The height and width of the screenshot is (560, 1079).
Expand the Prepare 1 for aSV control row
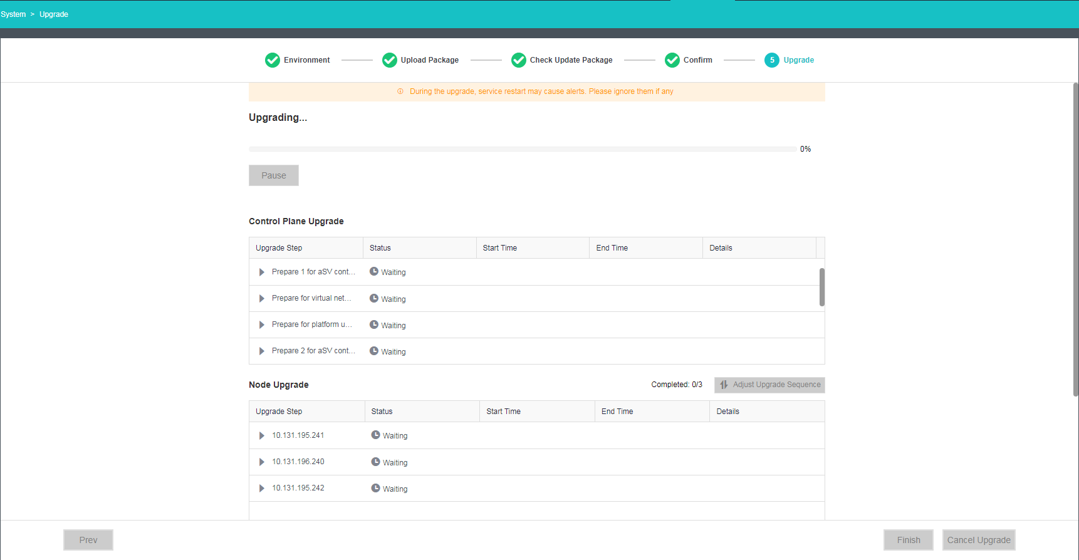[262, 272]
